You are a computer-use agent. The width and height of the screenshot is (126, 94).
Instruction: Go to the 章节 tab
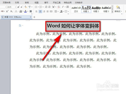(x=46, y=3)
